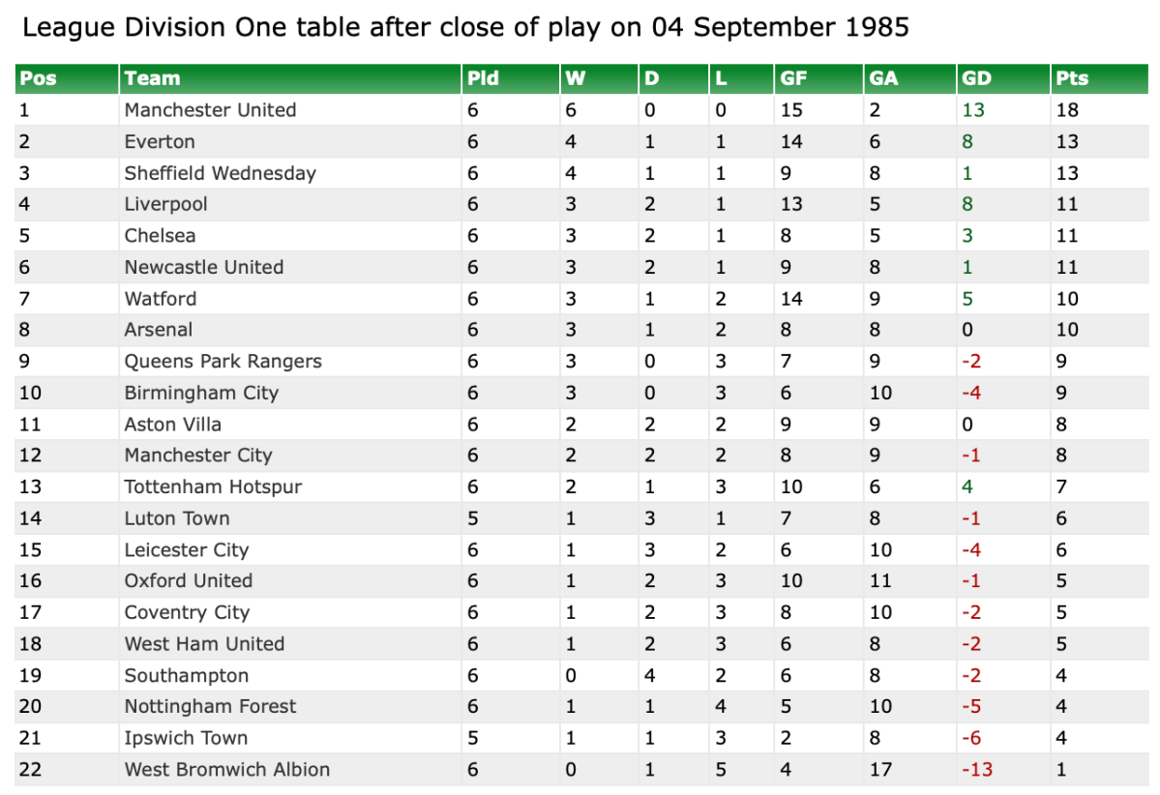Click the GD column header
The width and height of the screenshot is (1160, 795).
click(976, 79)
